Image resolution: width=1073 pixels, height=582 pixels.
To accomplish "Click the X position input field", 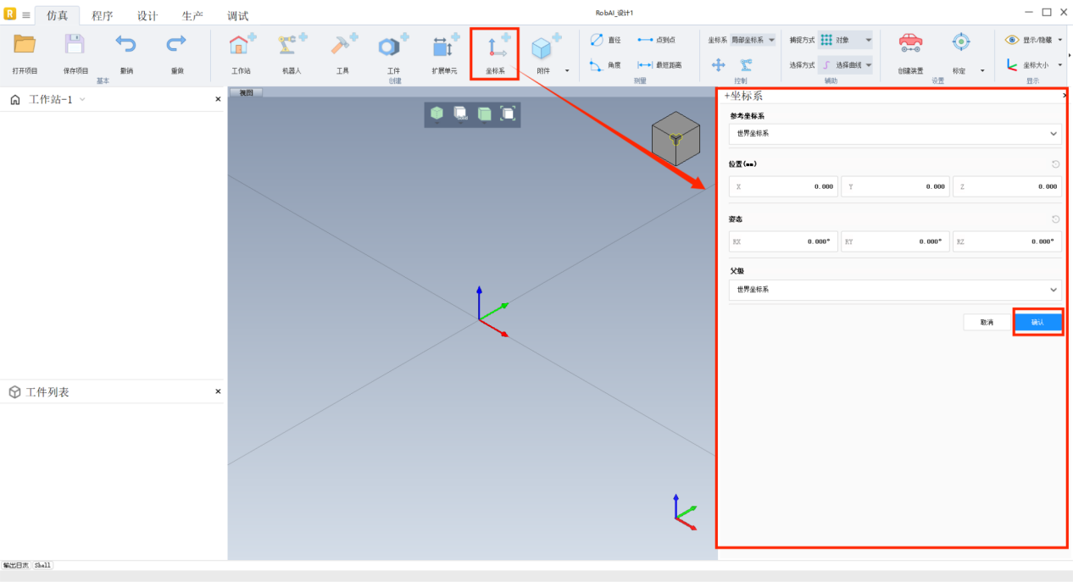I will (x=784, y=186).
